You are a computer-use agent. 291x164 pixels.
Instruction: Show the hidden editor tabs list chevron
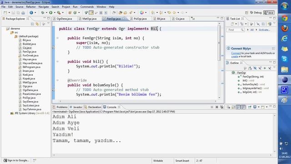tap(193, 18)
